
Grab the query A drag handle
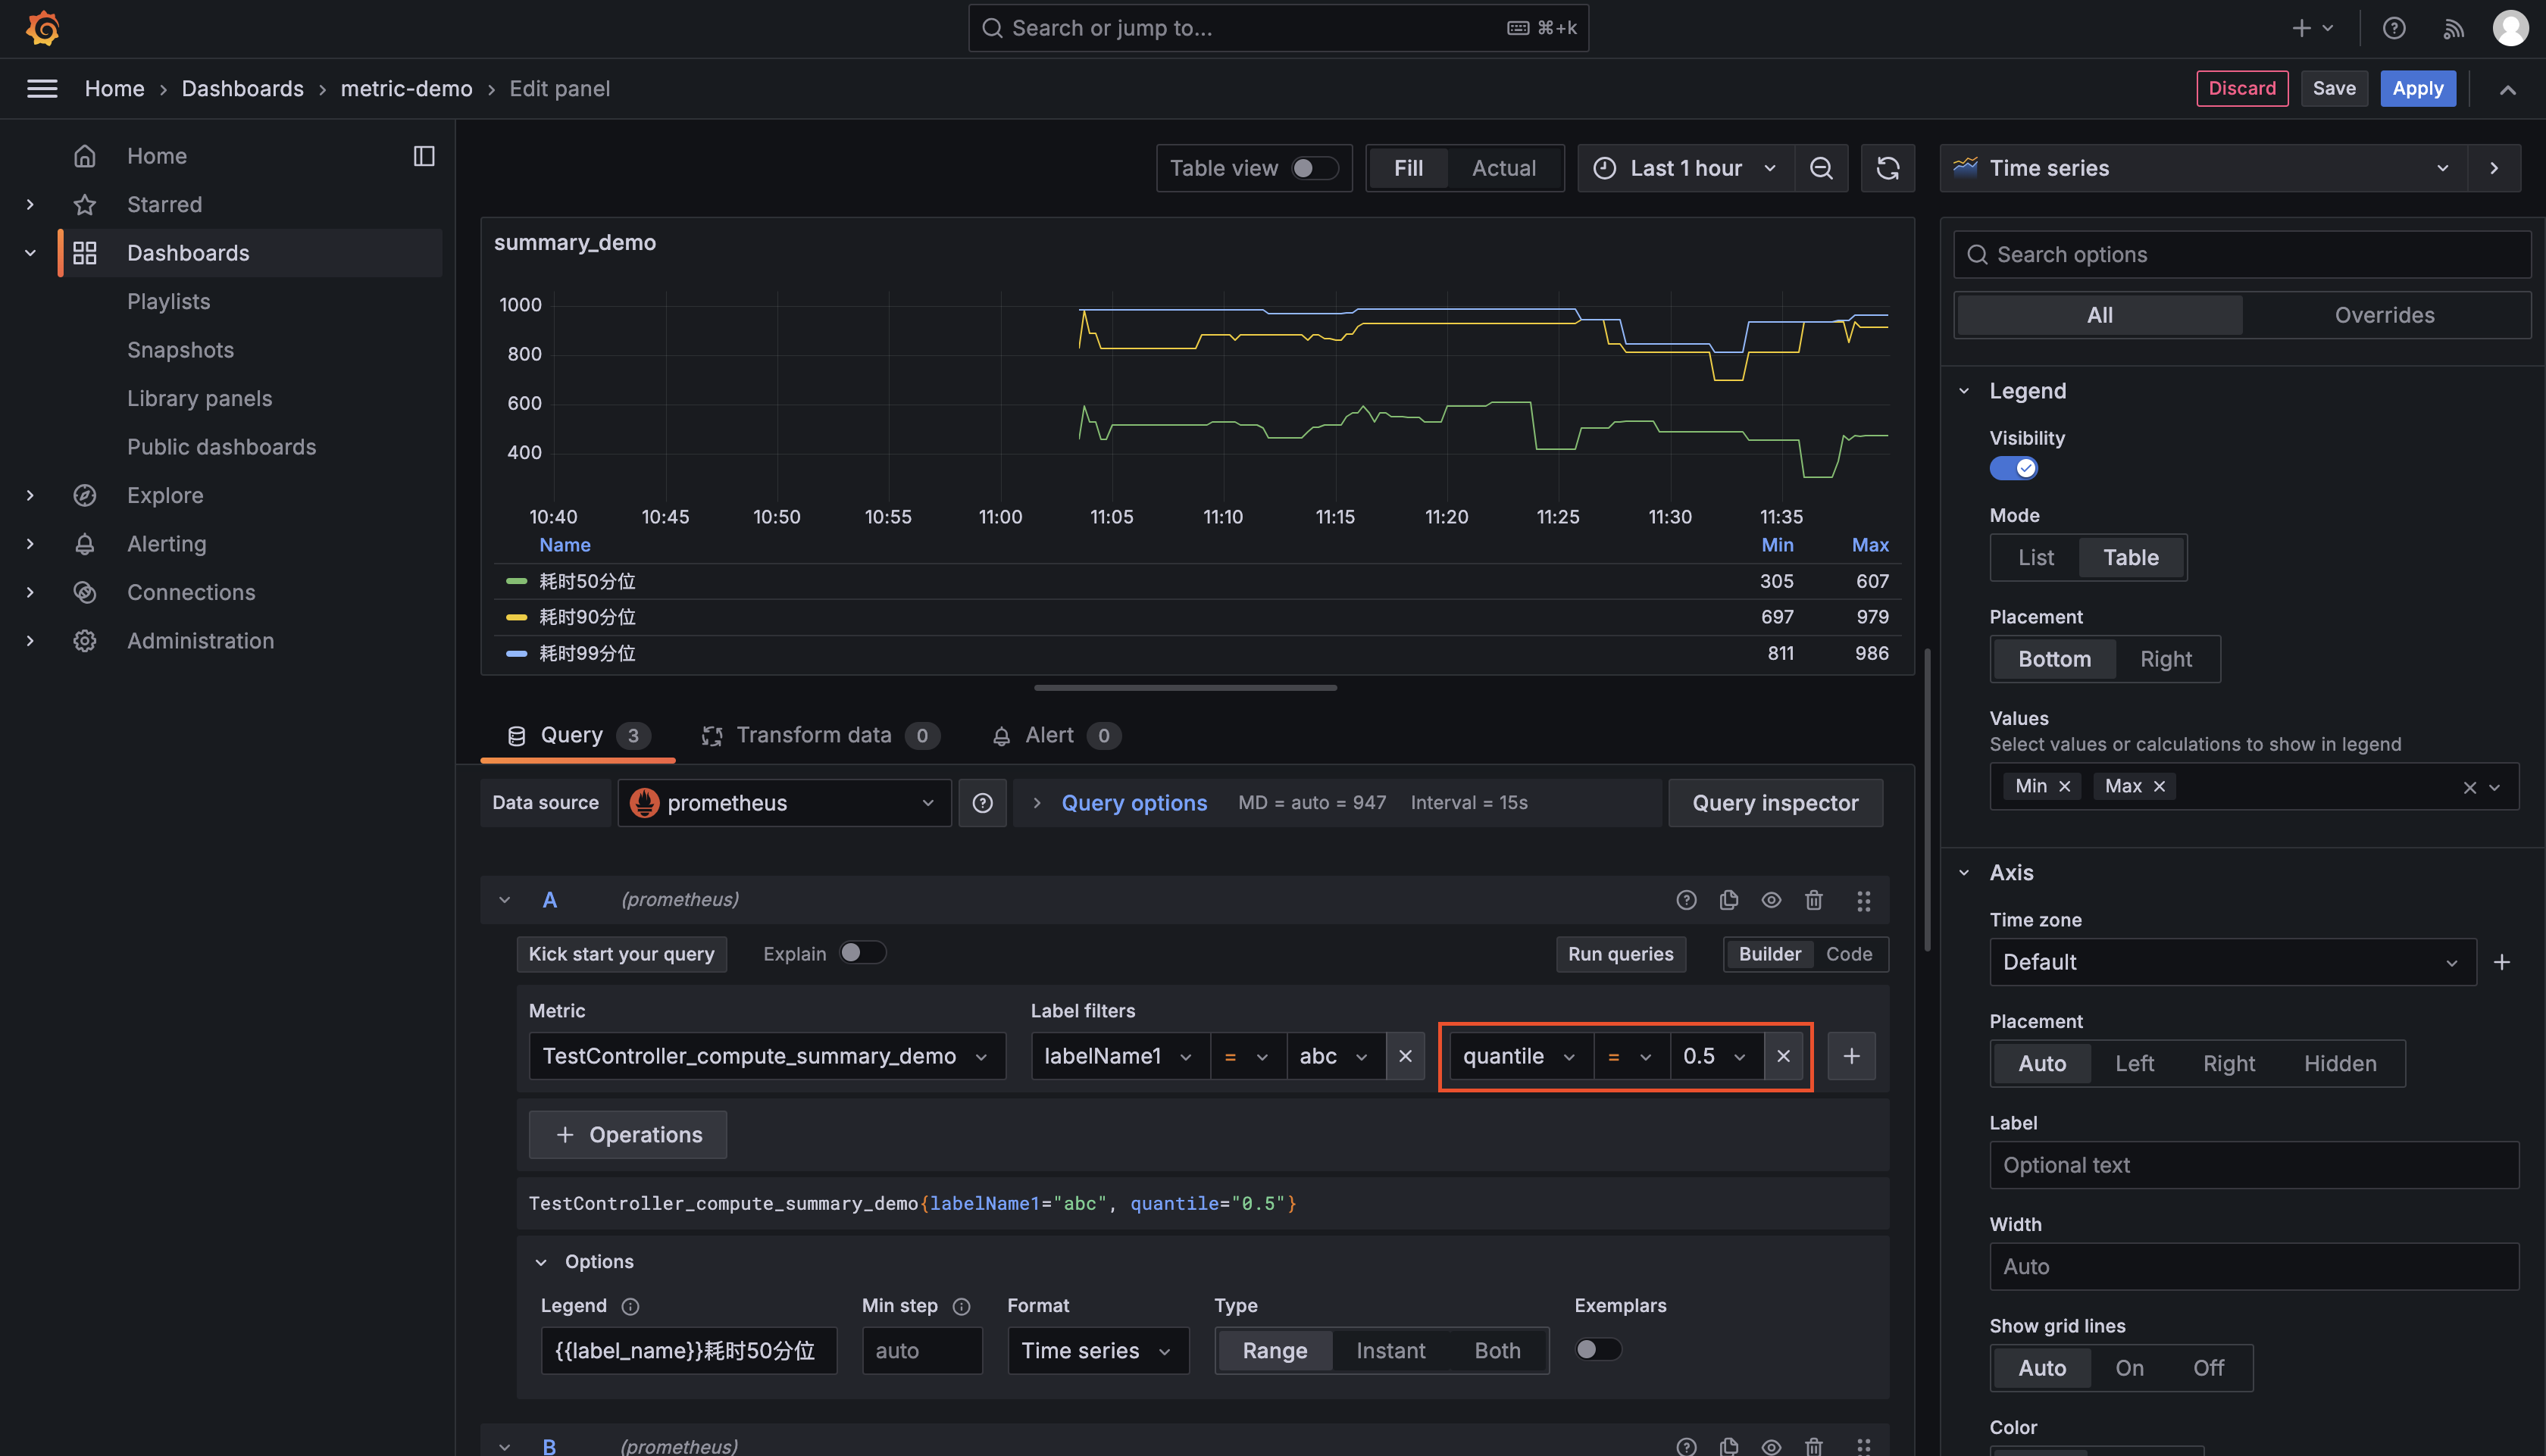[1863, 900]
